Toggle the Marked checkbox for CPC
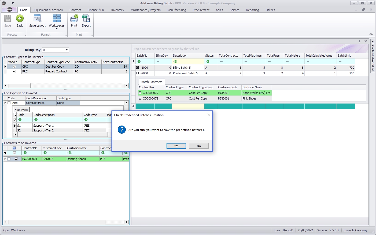 pos(14,67)
